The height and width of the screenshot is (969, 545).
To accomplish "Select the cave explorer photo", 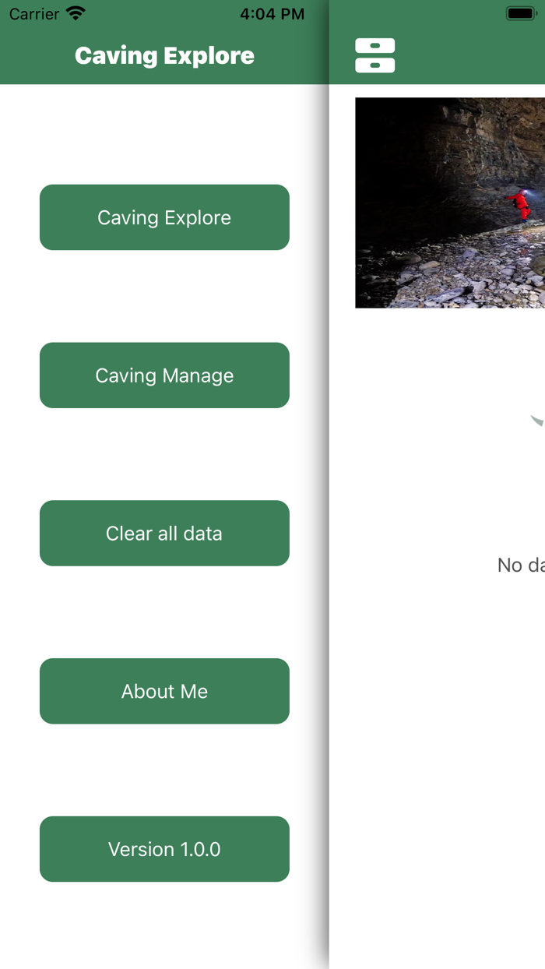I will pyautogui.click(x=450, y=202).
